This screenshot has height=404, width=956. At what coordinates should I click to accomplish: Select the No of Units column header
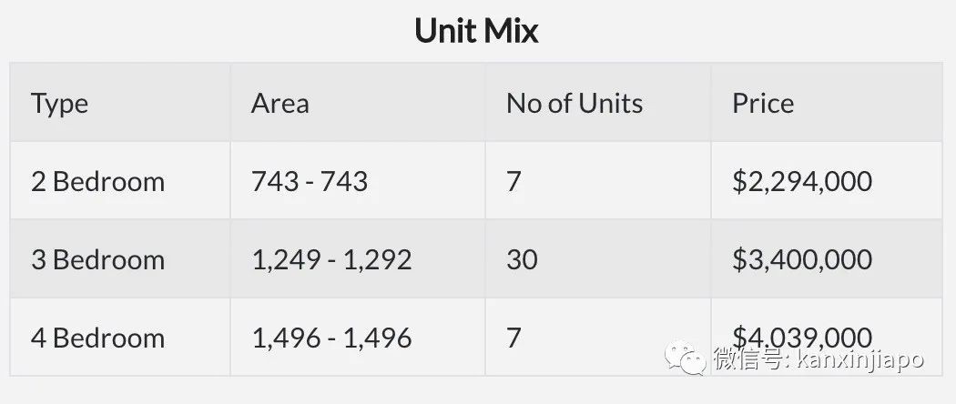[x=575, y=103]
